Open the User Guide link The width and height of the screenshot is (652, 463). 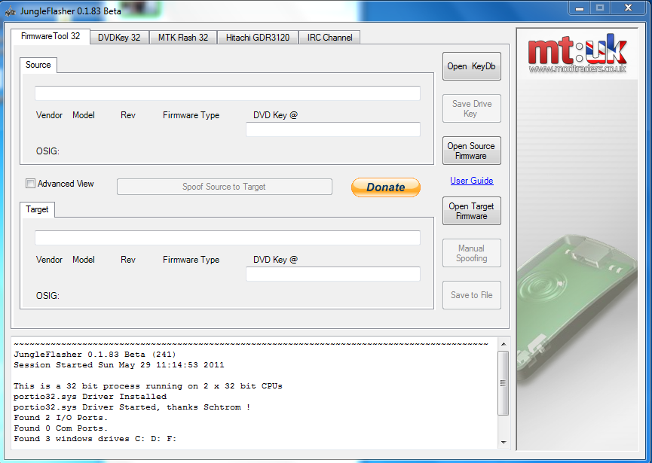[472, 181]
